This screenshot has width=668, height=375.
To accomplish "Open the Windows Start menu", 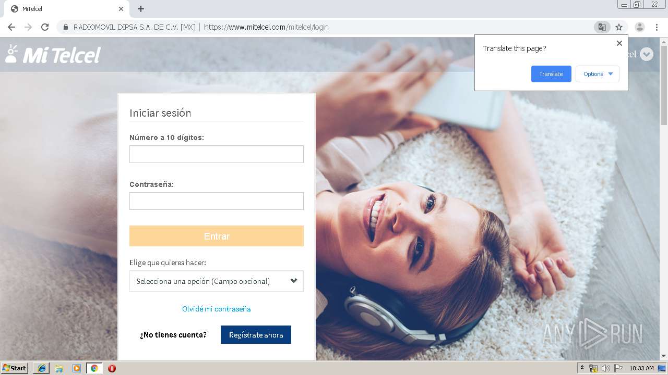I will click(15, 368).
